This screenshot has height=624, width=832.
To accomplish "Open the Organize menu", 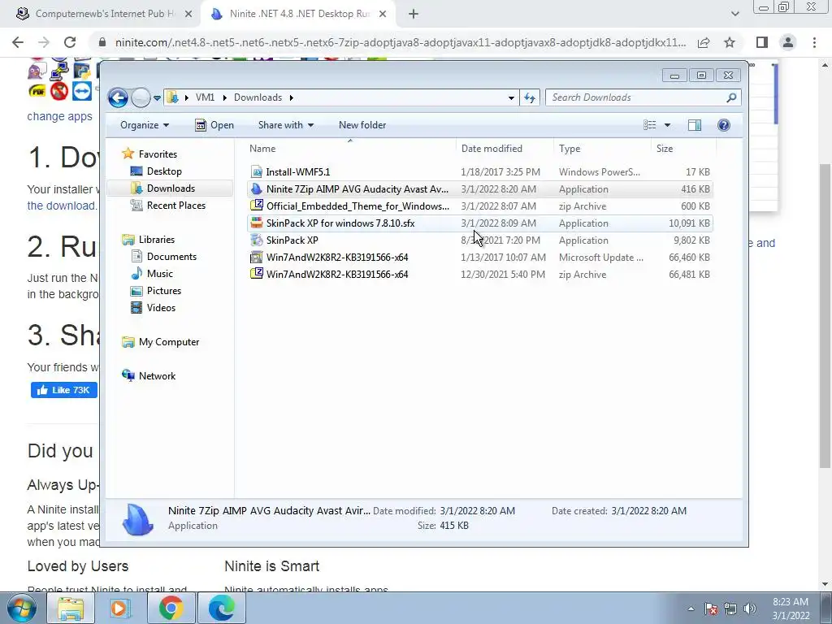I will pyautogui.click(x=145, y=125).
